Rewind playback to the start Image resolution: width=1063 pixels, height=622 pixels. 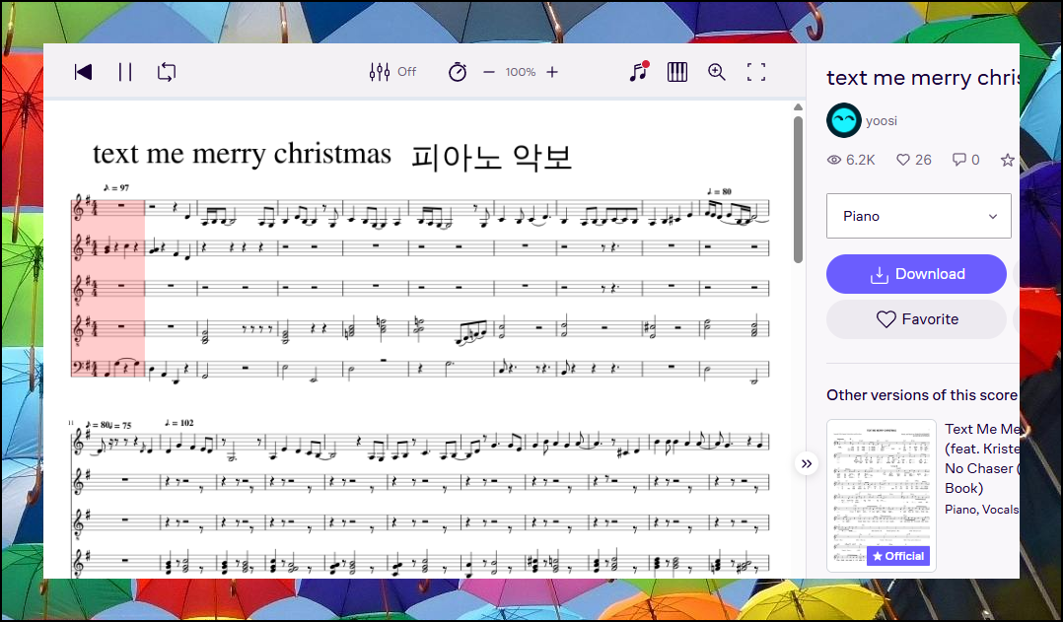click(x=83, y=72)
